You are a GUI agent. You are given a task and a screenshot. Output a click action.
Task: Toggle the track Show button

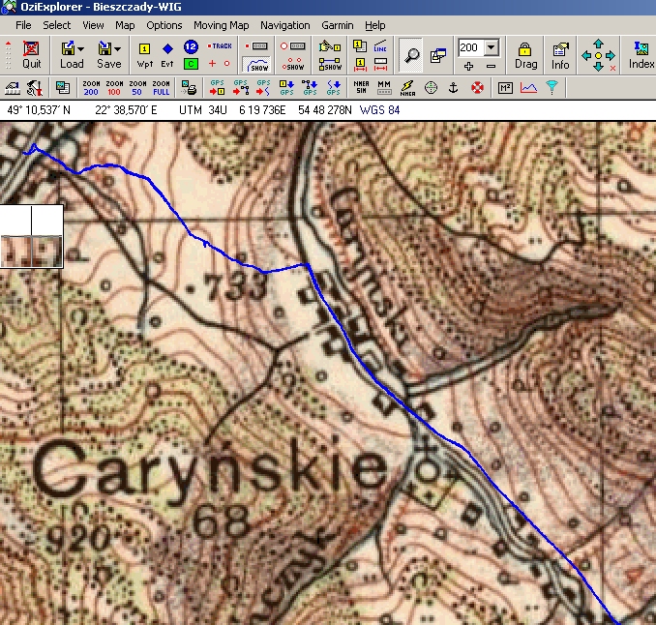coord(257,65)
